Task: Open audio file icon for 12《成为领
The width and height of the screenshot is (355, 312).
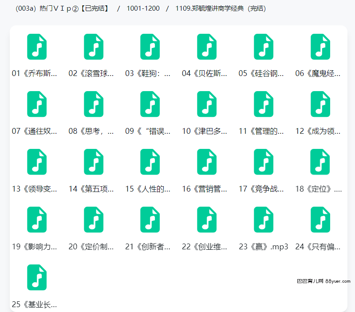Action: click(x=320, y=104)
